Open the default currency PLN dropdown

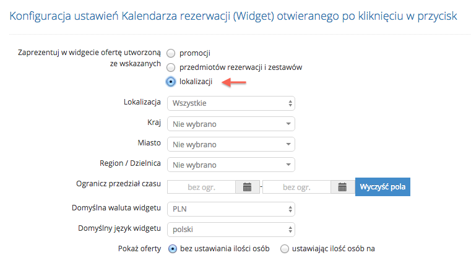click(x=231, y=209)
